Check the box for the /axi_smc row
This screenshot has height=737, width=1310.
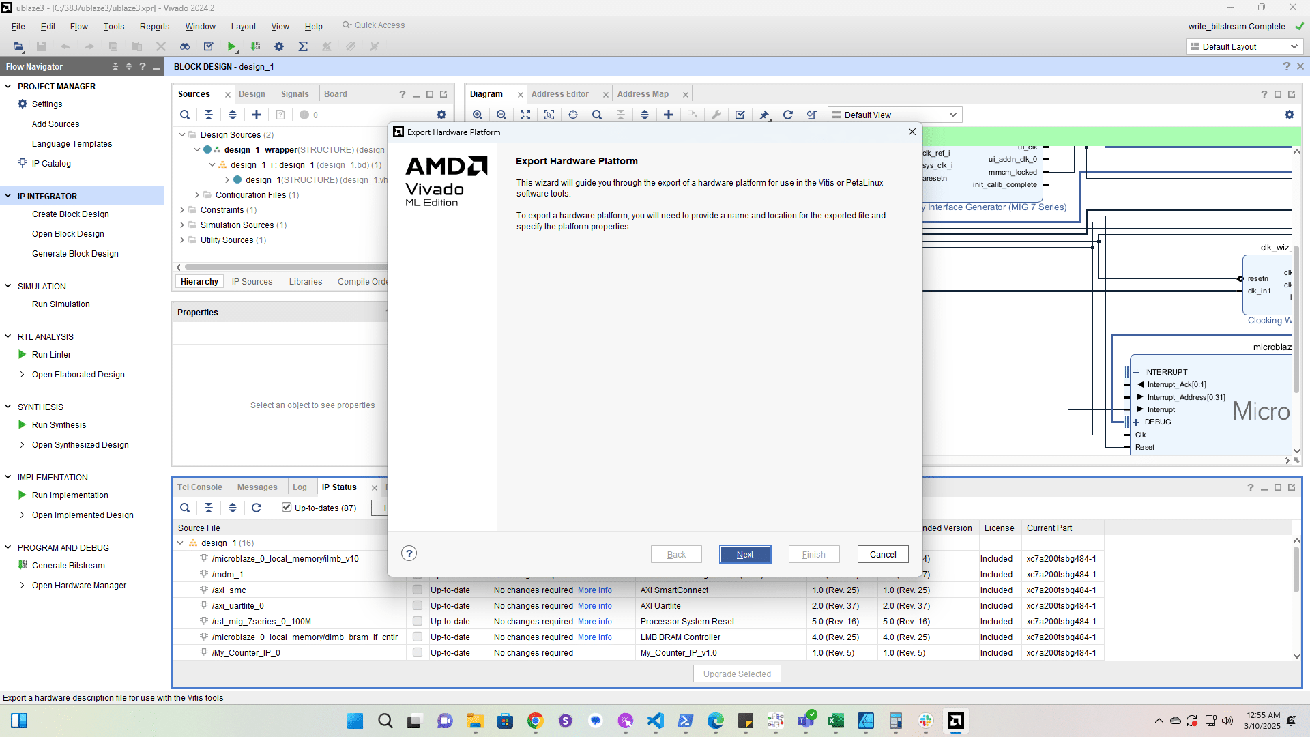coord(418,590)
